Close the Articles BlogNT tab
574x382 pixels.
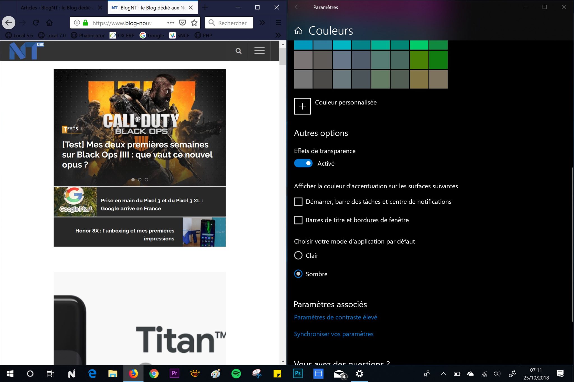point(100,8)
